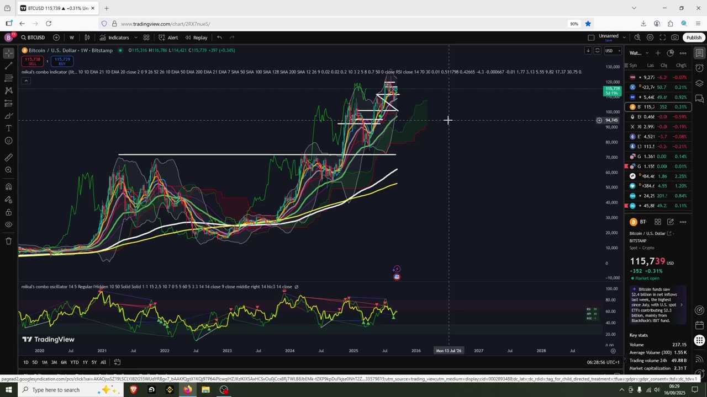Open the watchlist more options menu
This screenshot has width=707, height=397.
(683, 53)
